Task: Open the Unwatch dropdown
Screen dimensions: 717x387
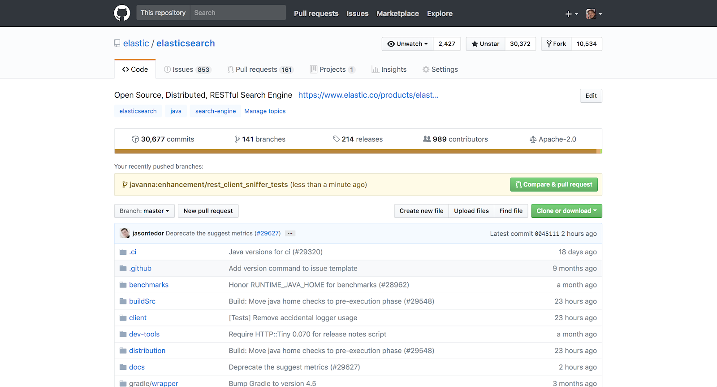Action: coord(407,44)
